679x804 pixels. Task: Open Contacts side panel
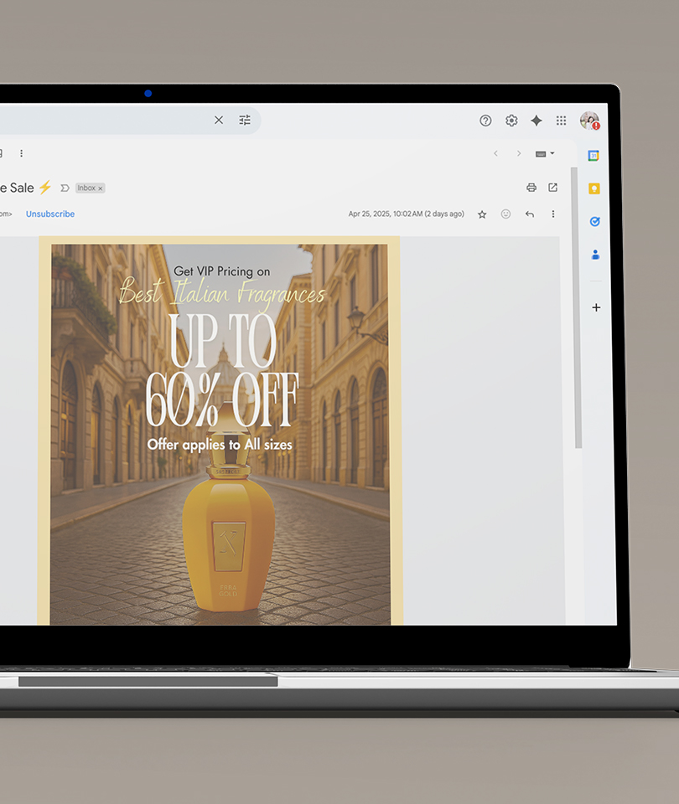(595, 255)
